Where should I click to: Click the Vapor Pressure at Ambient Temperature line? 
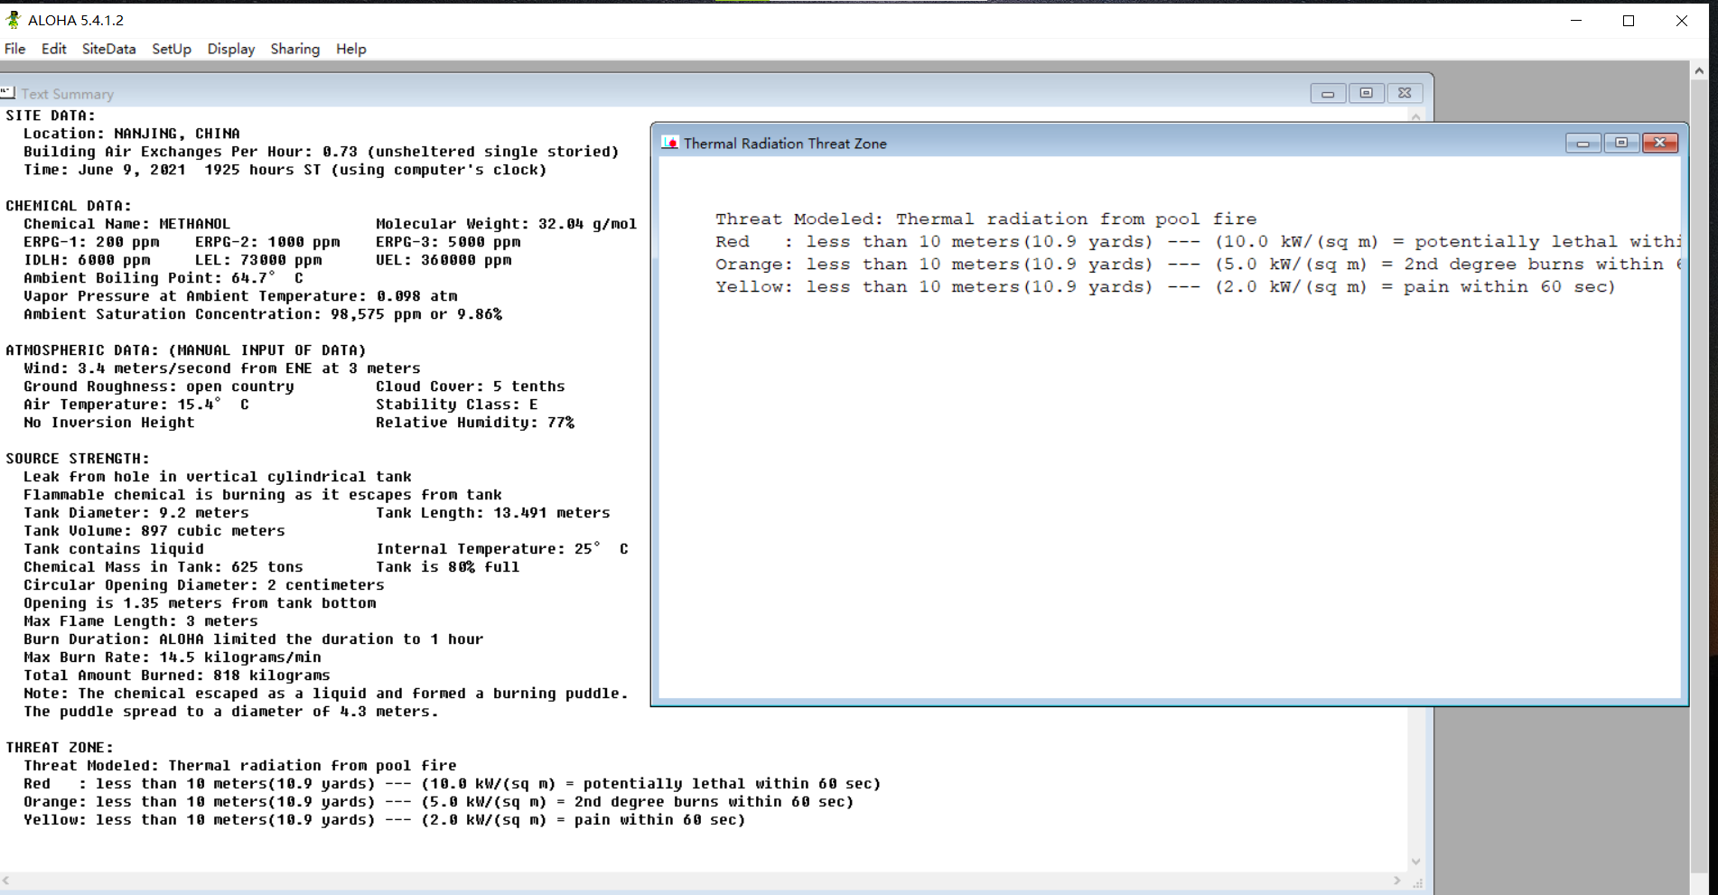coord(240,296)
